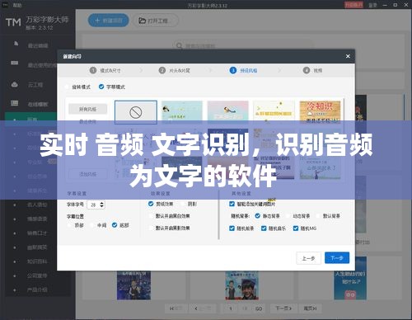The height and width of the screenshot is (320, 412).
Task: Click the 下一步 button
Action: coord(337,258)
